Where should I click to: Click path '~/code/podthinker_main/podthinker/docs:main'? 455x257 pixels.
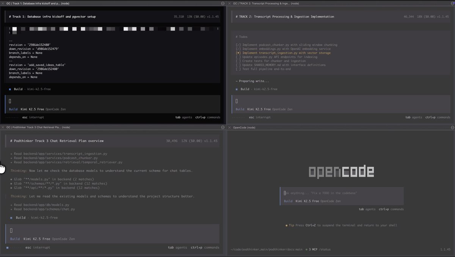pyautogui.click(x=267, y=249)
